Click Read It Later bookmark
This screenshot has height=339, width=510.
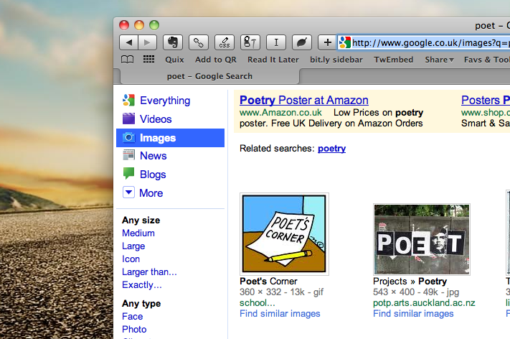(273, 60)
